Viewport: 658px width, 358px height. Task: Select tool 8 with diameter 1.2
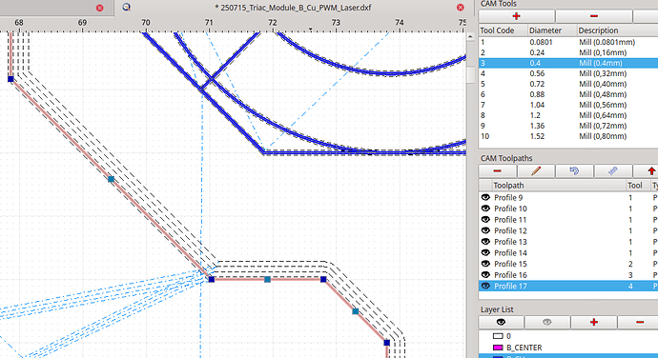[x=568, y=115]
